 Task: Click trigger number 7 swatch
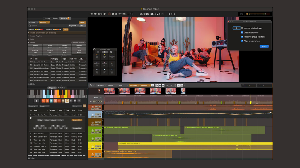[67, 101]
